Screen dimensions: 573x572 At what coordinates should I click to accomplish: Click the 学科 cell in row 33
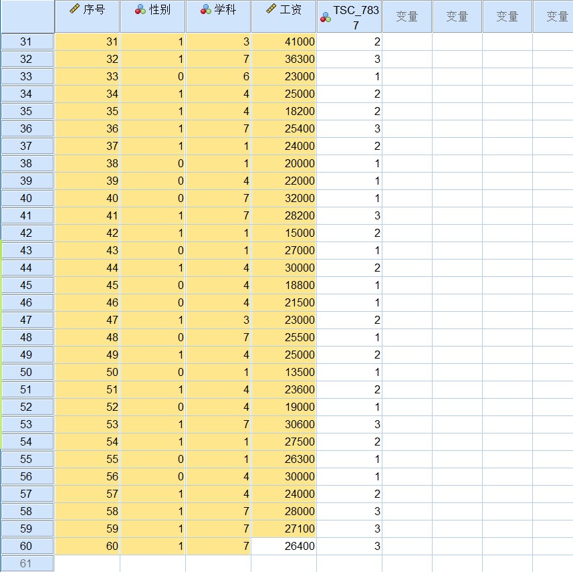click(218, 76)
